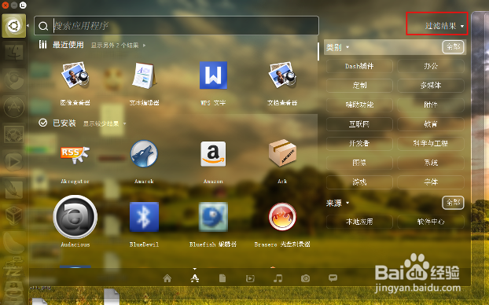
Task: Launch the 文档查看器 document viewer
Action: click(x=282, y=75)
